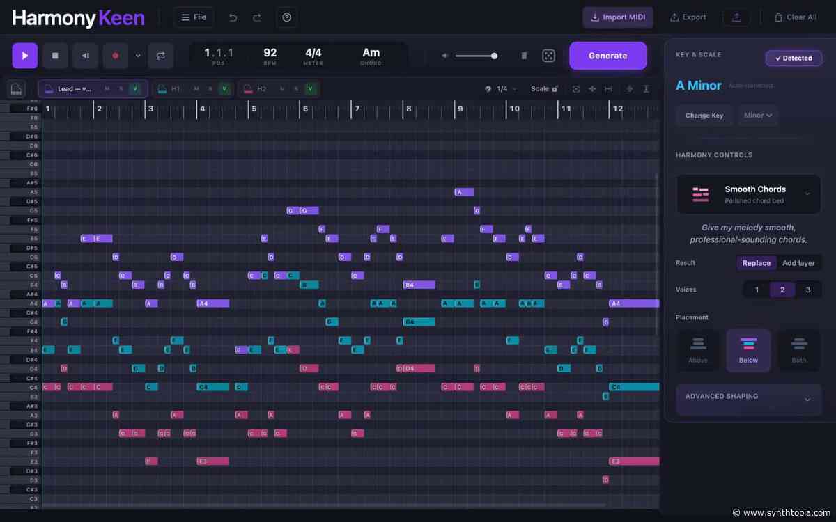Click bar 9 marker on the timeline ruler
Image resolution: width=836 pixels, height=522 pixels.
click(460, 109)
